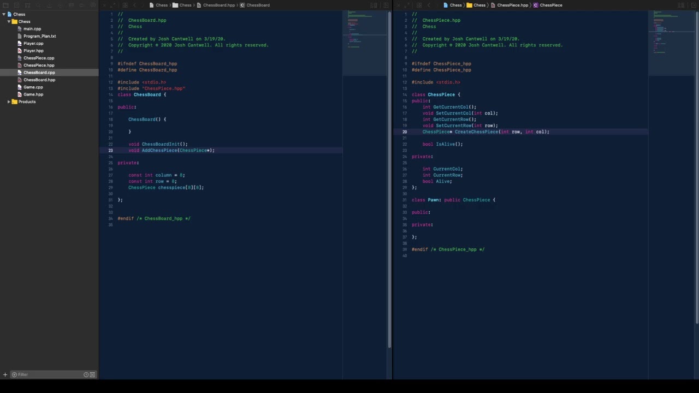The image size is (699, 393).
Task: Open related items grid in left editor
Action: coord(125,5)
